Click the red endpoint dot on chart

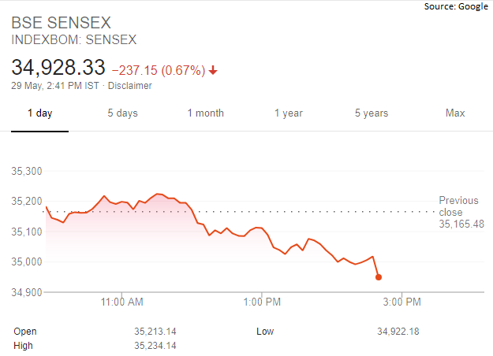pyautogui.click(x=379, y=277)
